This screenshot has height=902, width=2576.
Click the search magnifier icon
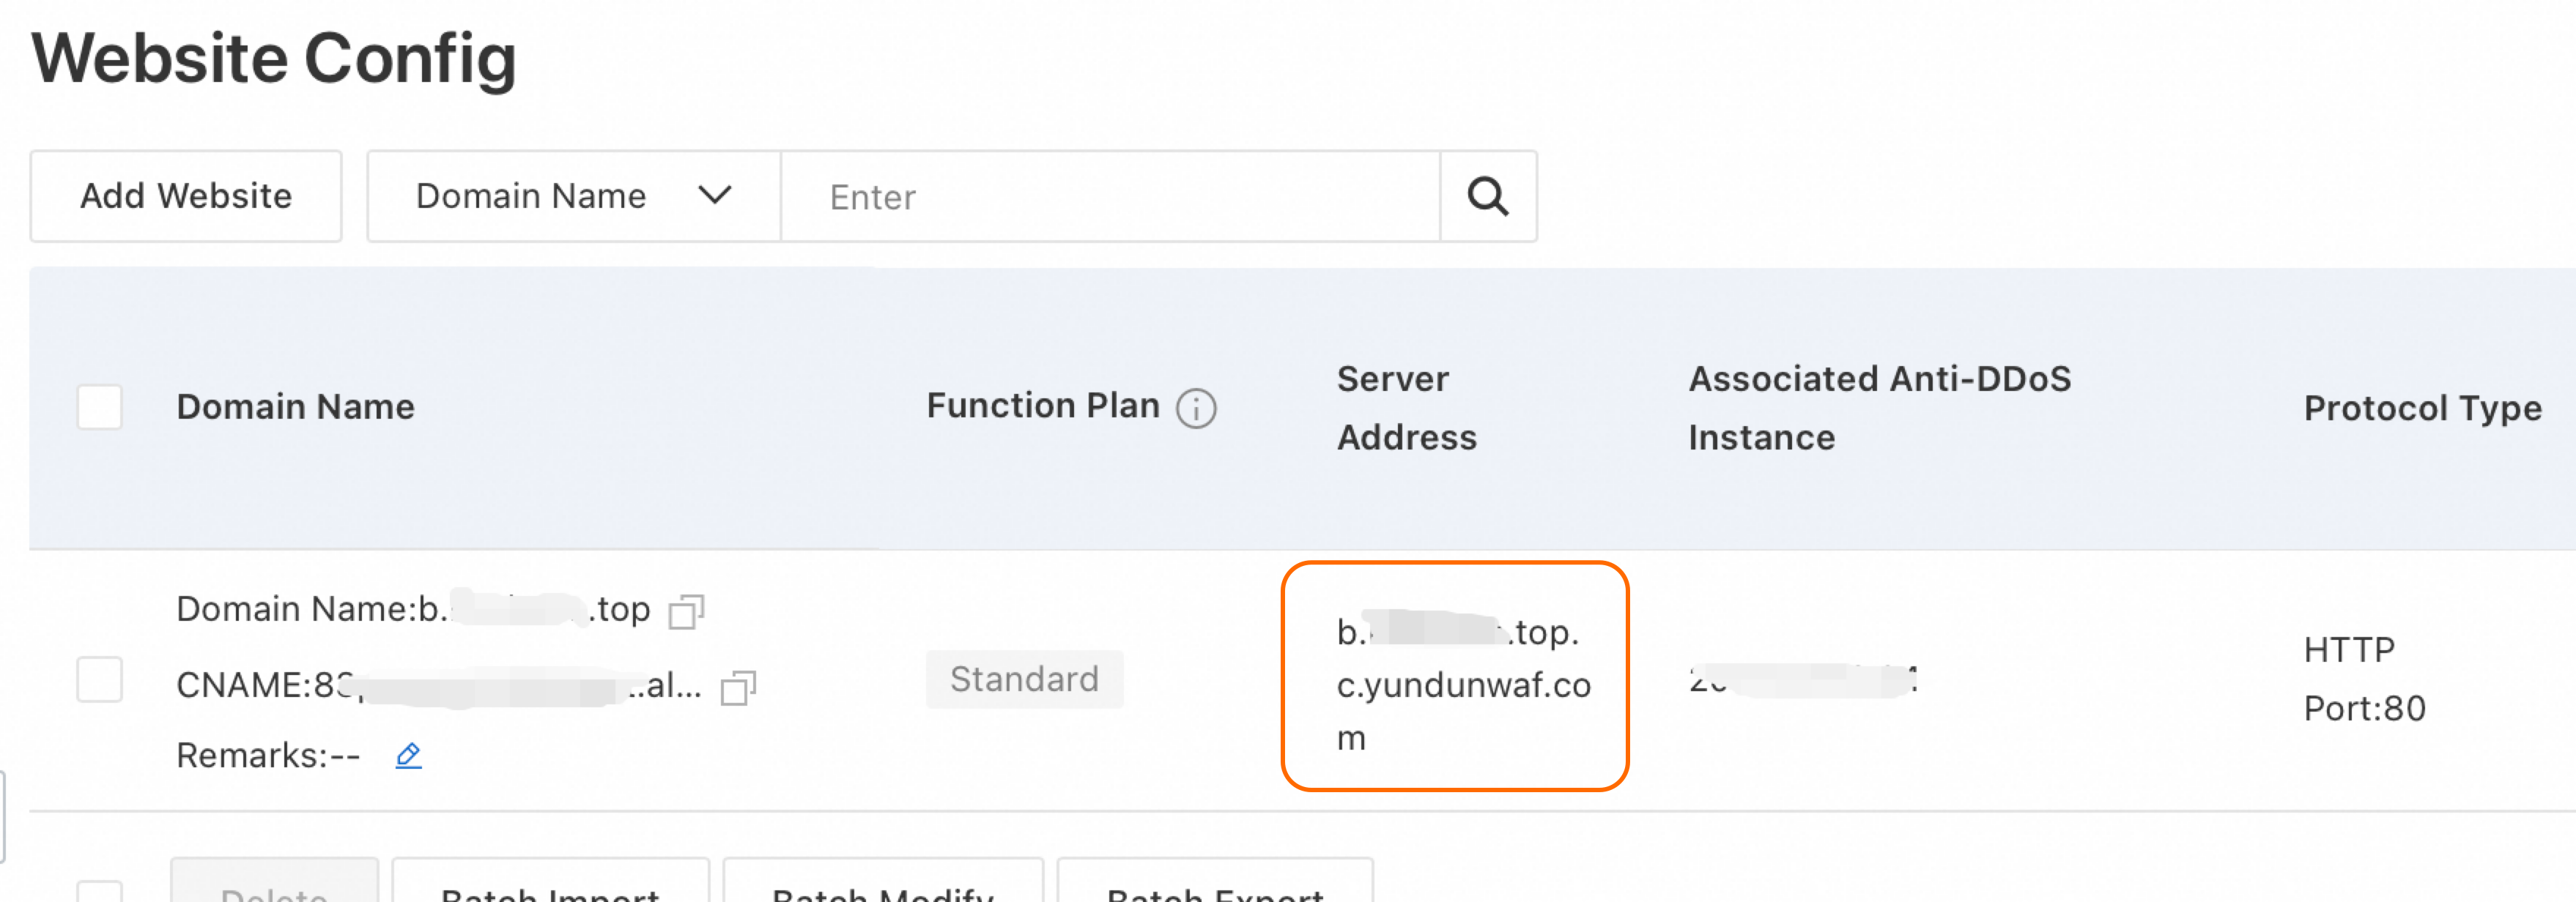(x=1487, y=195)
